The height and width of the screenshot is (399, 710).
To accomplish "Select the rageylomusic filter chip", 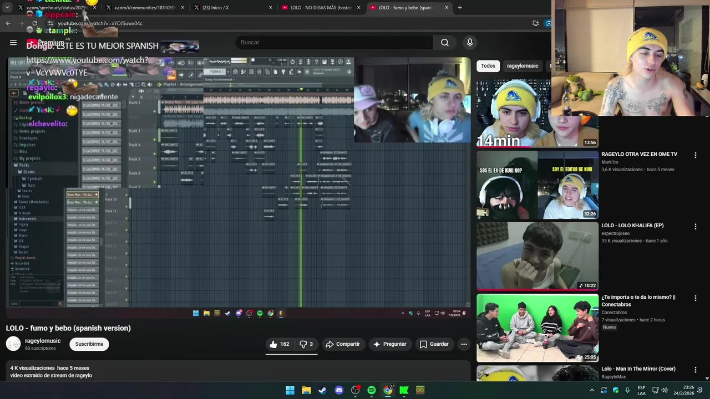I will [523, 66].
